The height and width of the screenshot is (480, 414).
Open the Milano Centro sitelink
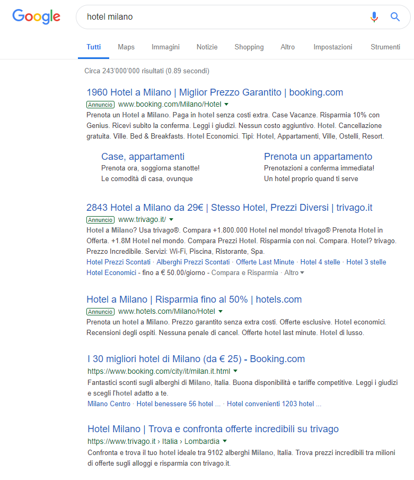click(x=109, y=404)
